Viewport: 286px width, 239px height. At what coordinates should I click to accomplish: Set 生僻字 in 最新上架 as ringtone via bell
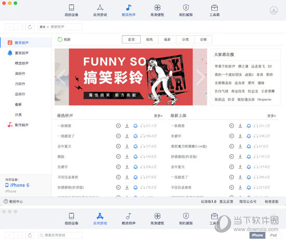(249, 136)
